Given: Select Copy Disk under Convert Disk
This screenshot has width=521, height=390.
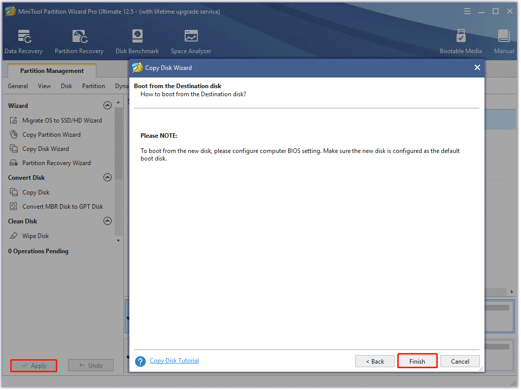Looking at the screenshot, I should pyautogui.click(x=36, y=192).
